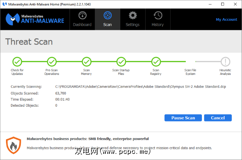Click the Malwarebytes title bar app icon
Image resolution: width=242 pixels, height=160 pixels.
click(5, 4)
